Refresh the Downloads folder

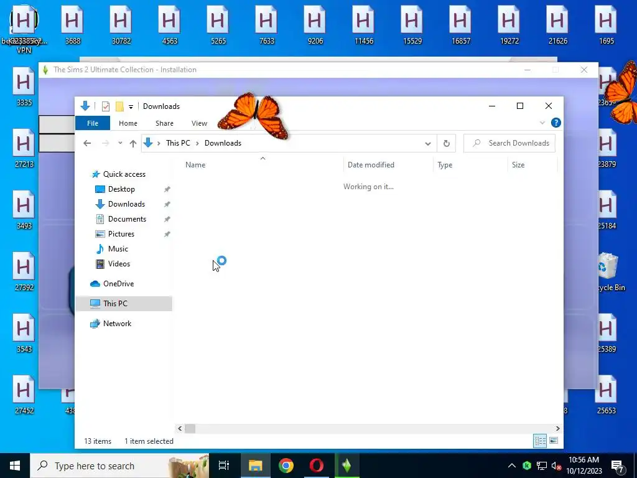[x=447, y=144]
